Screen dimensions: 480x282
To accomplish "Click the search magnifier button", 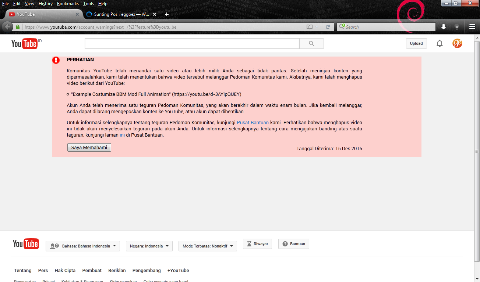I will [x=311, y=43].
